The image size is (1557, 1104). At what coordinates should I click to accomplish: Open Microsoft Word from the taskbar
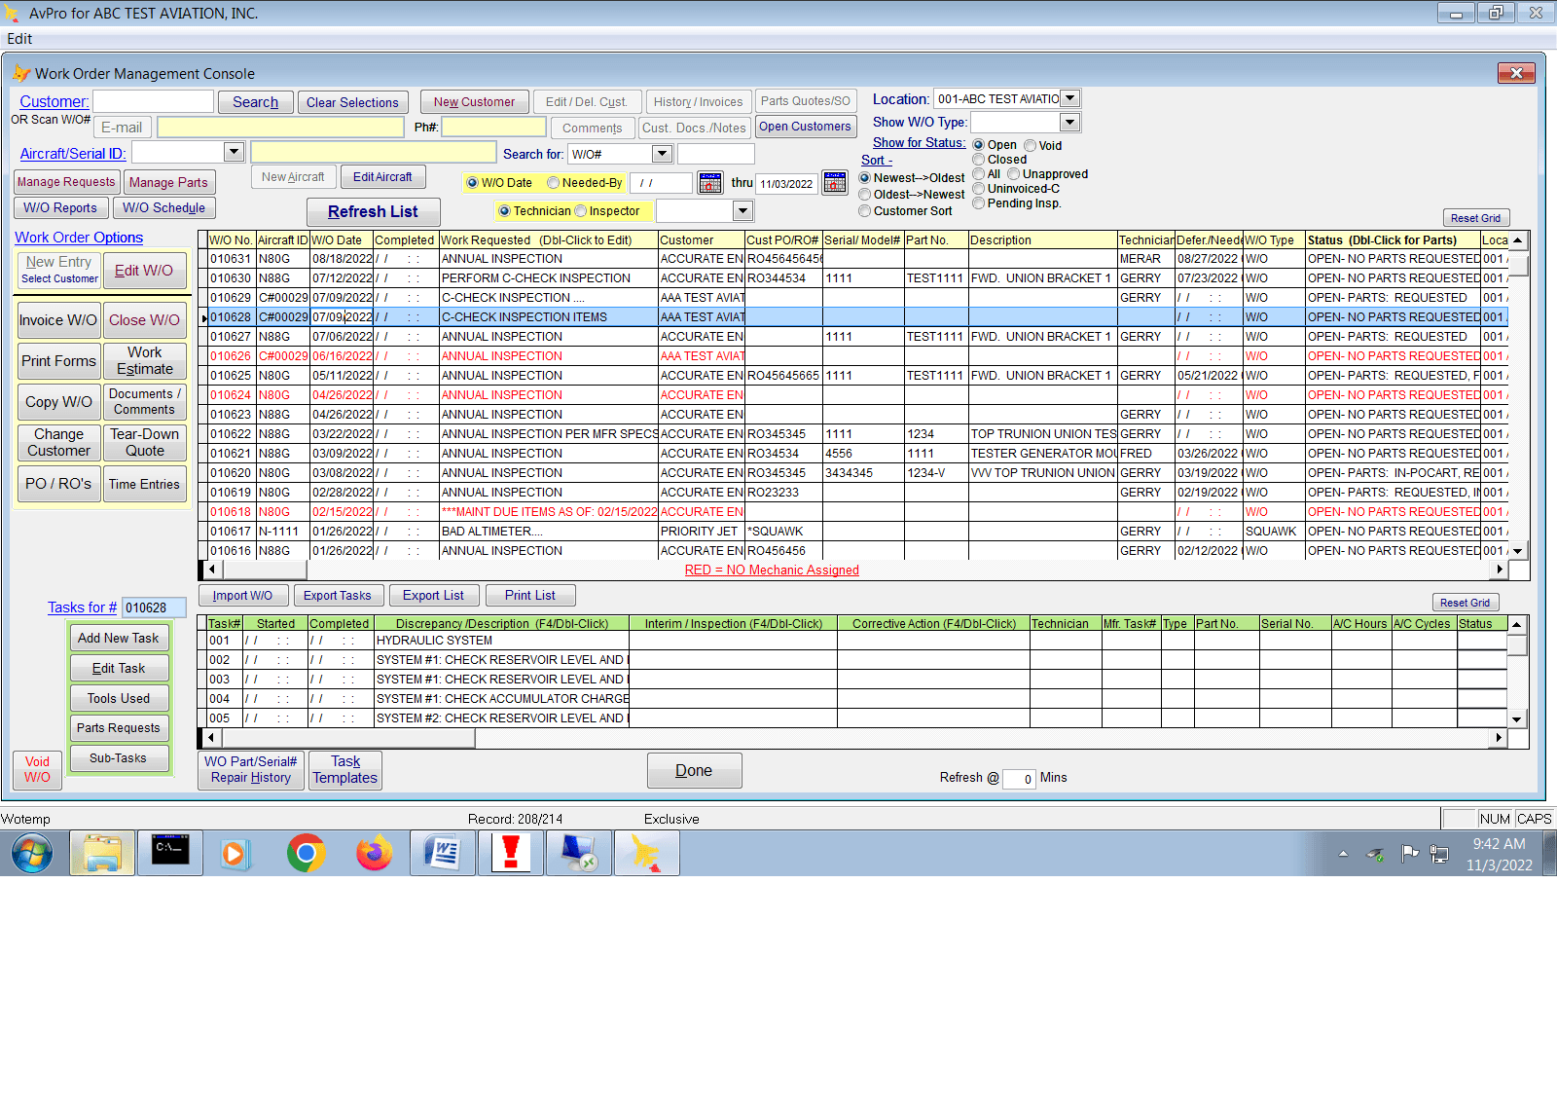pos(443,854)
